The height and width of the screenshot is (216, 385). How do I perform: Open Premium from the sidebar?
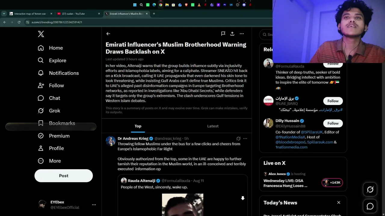click(54, 136)
